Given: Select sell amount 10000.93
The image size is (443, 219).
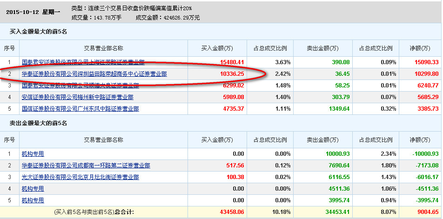Looking at the screenshot, I should tap(338, 154).
